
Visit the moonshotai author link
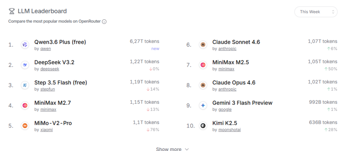(x=230, y=130)
